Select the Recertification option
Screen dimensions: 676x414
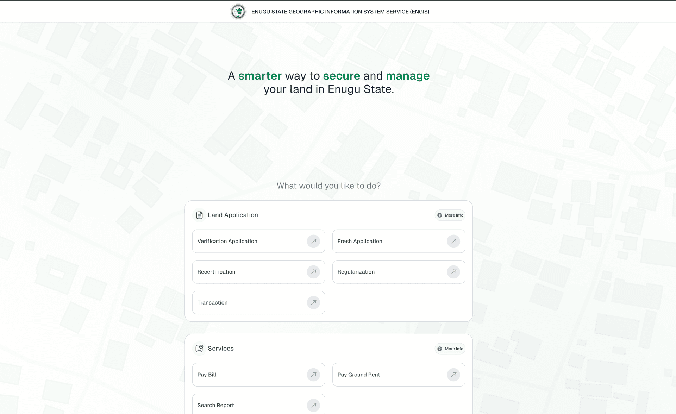pos(217,272)
